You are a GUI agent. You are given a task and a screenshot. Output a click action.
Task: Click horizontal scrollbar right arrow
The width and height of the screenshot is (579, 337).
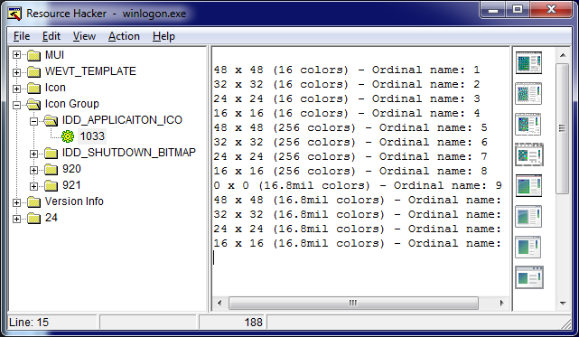pyautogui.click(x=501, y=304)
